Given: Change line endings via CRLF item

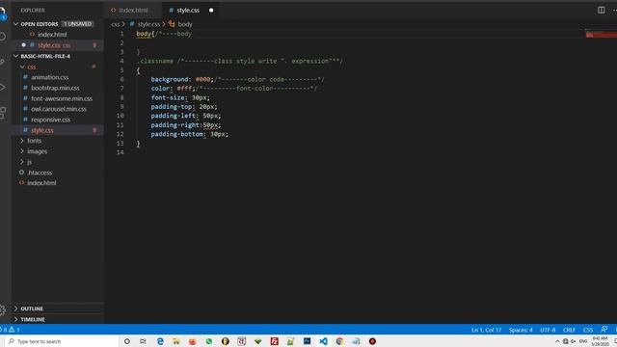Looking at the screenshot, I should tap(569, 330).
